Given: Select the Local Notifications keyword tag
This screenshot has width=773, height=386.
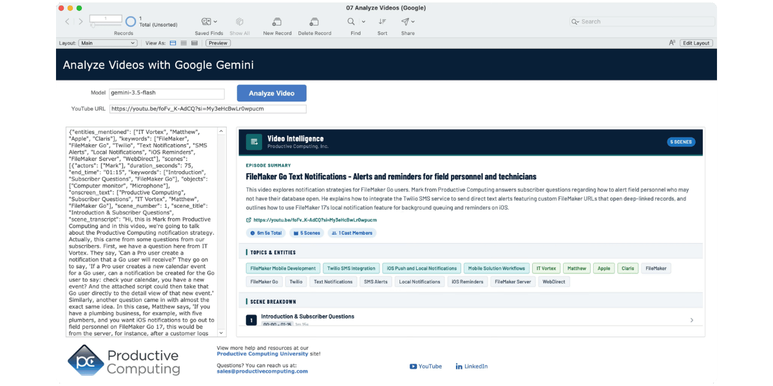Looking at the screenshot, I should pos(419,282).
